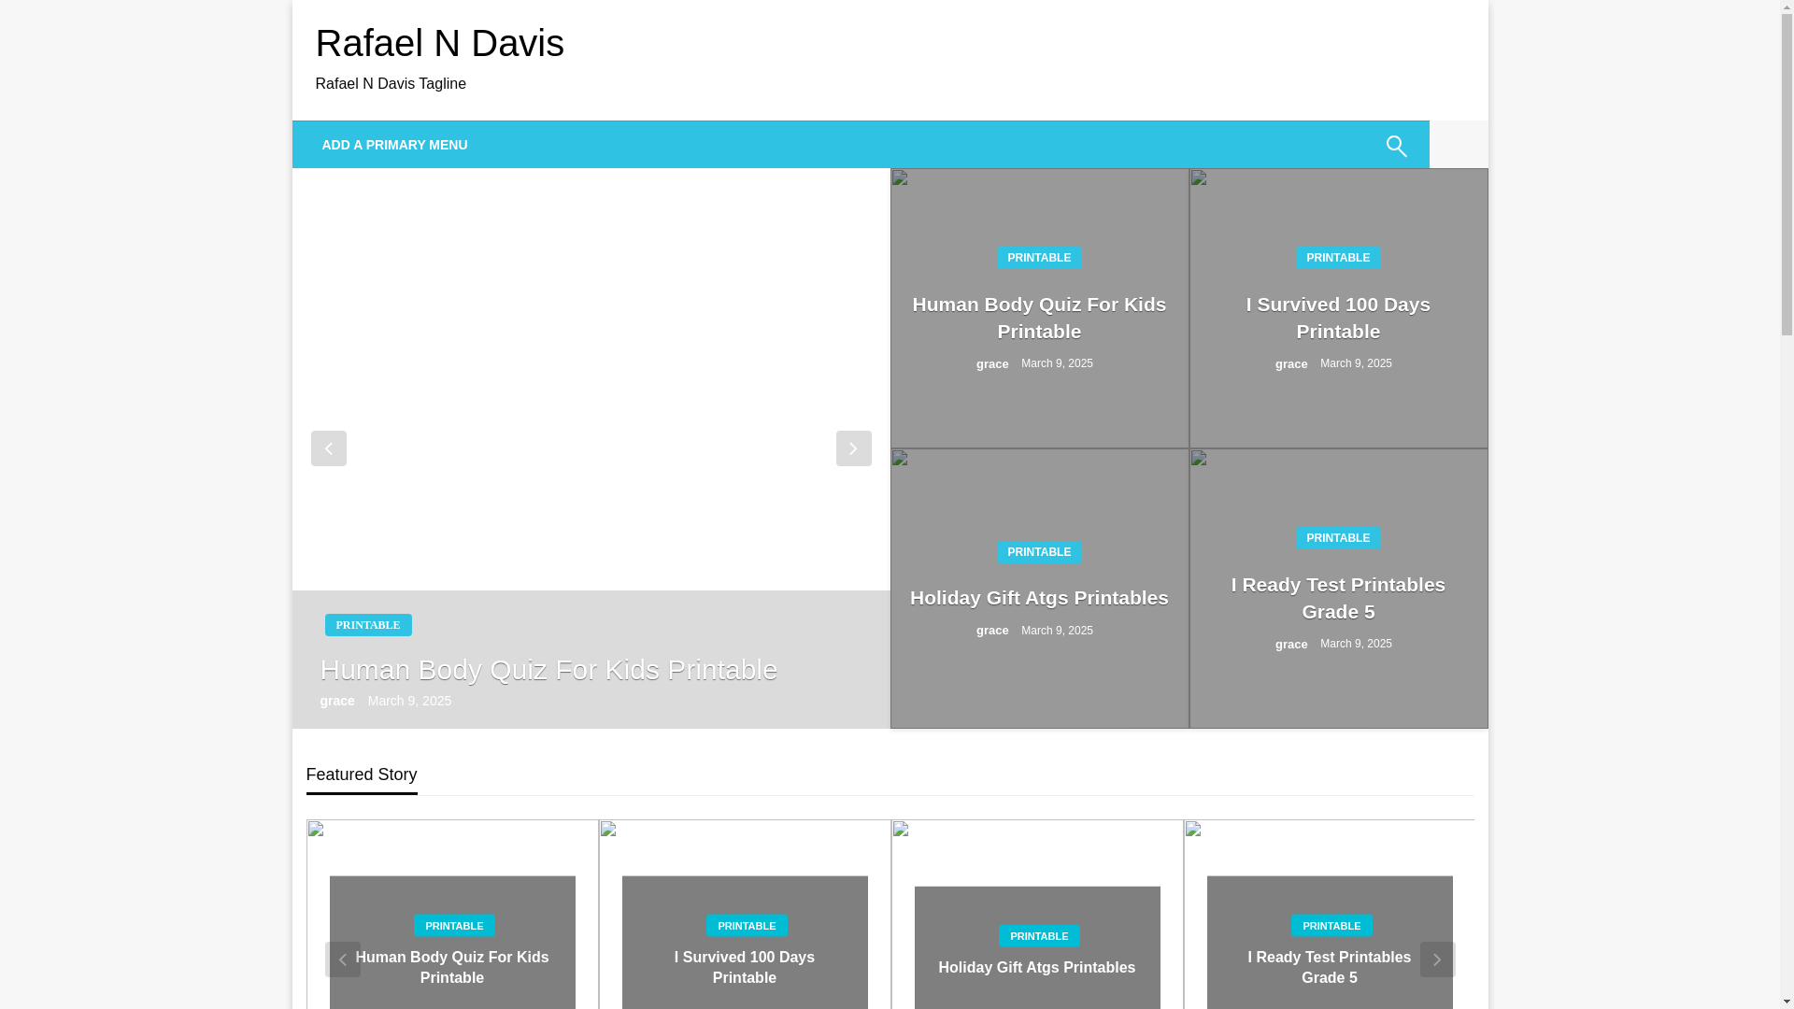Click PRINTABLE tag above Human Body Quiz grid card
Image resolution: width=1794 pixels, height=1009 pixels.
[1039, 258]
